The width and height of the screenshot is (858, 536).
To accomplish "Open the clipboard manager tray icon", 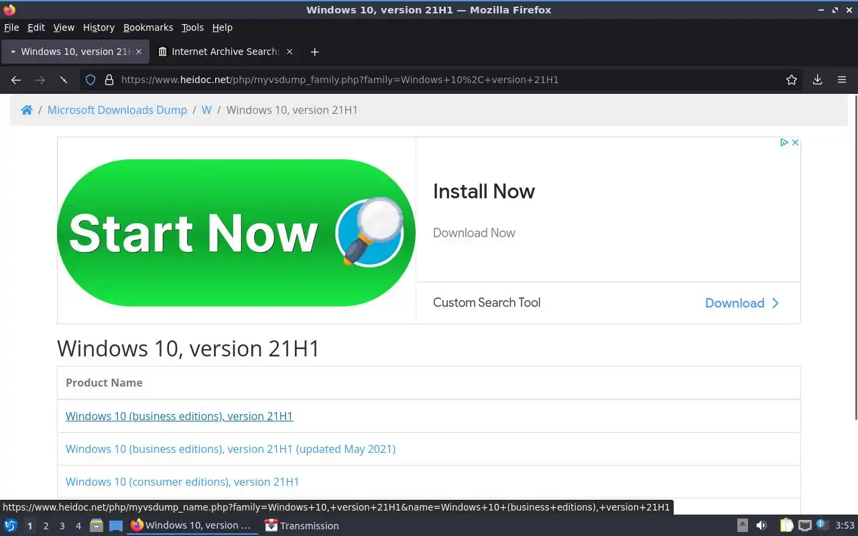I will pyautogui.click(x=786, y=526).
